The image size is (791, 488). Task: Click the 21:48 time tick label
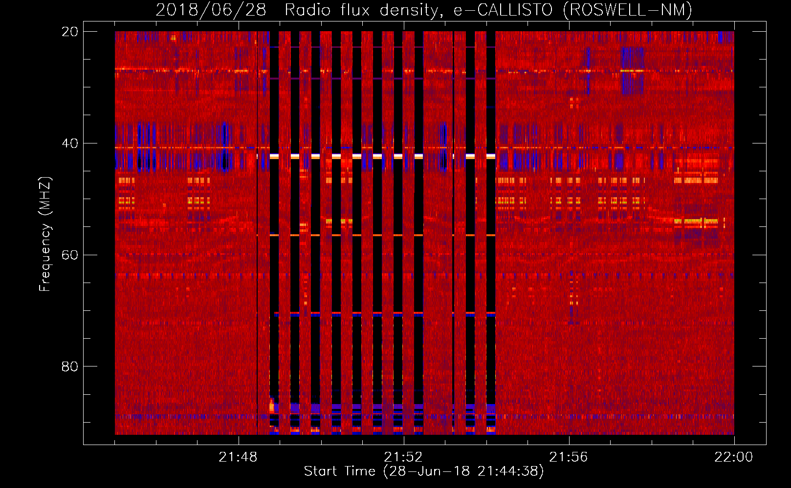[x=238, y=457]
